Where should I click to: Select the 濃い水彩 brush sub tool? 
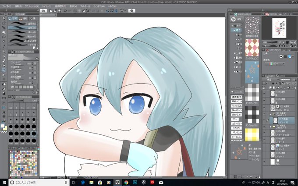pos(22,32)
